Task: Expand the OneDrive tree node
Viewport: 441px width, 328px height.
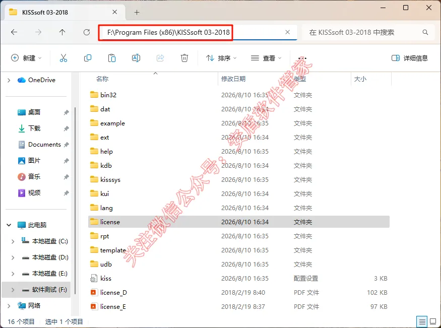Action: 9,80
